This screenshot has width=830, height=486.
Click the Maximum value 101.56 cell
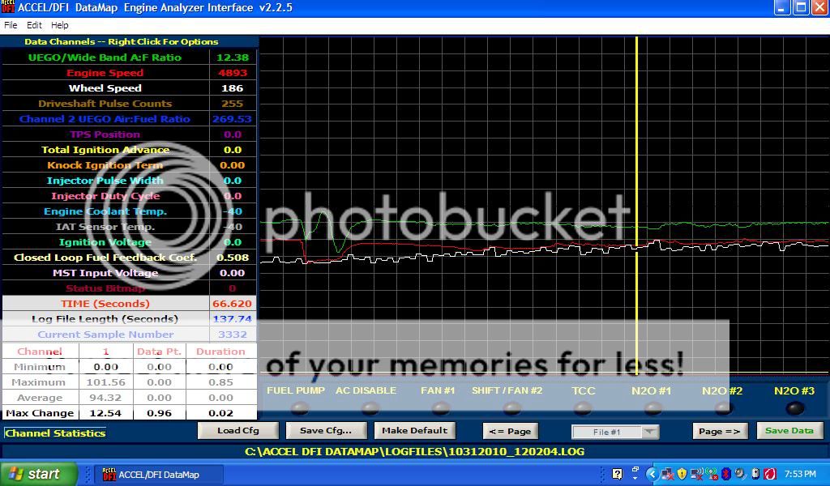pyautogui.click(x=106, y=382)
